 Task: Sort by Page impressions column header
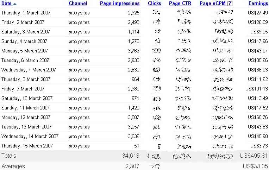120,4
